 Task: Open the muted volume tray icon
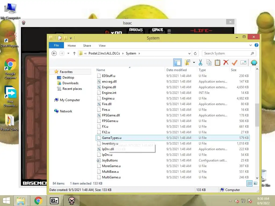[x=237, y=201]
